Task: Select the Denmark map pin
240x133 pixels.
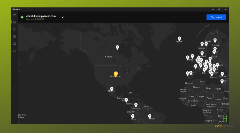Action: (x=202, y=53)
